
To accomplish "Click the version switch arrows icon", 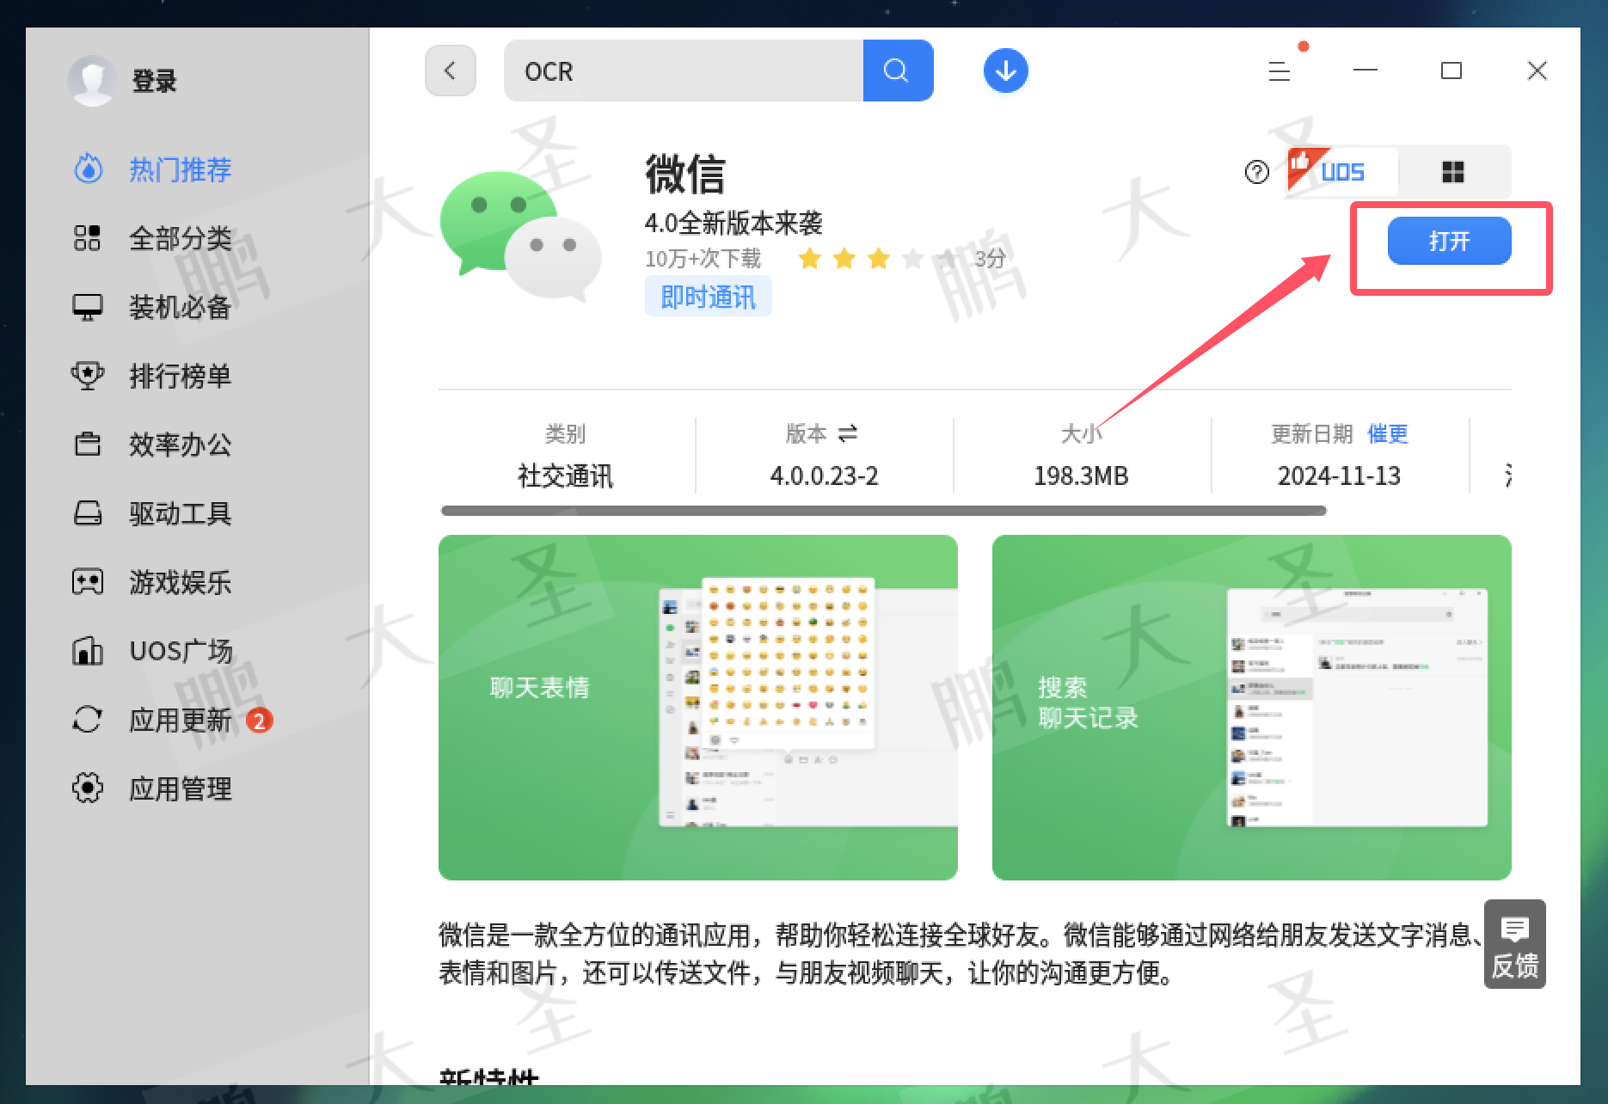I will coord(848,433).
